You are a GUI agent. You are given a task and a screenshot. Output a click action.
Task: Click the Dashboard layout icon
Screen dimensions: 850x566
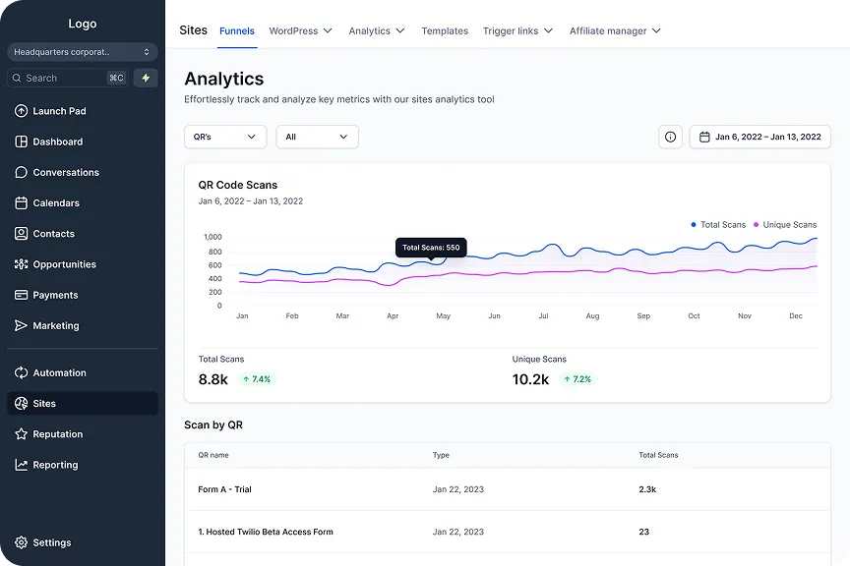point(21,141)
